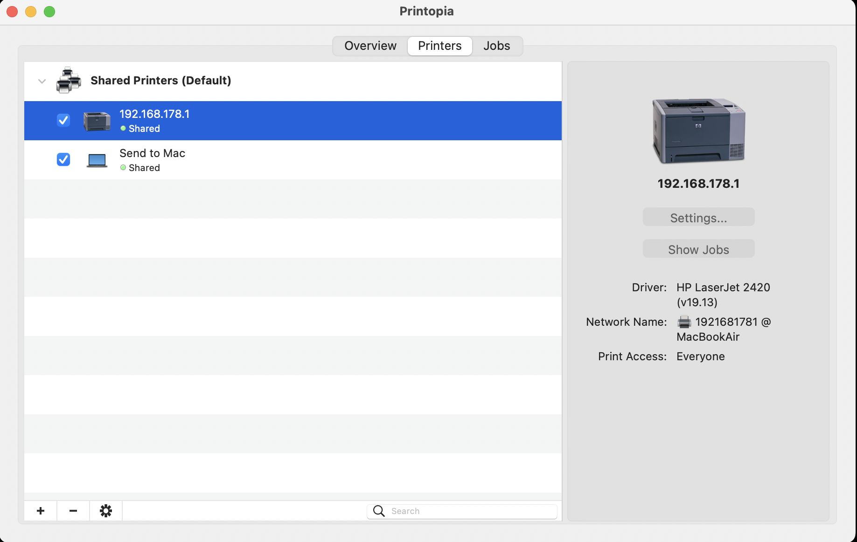The image size is (857, 542).
Task: Select the 192.168.178.1 printer row
Action: pos(293,121)
